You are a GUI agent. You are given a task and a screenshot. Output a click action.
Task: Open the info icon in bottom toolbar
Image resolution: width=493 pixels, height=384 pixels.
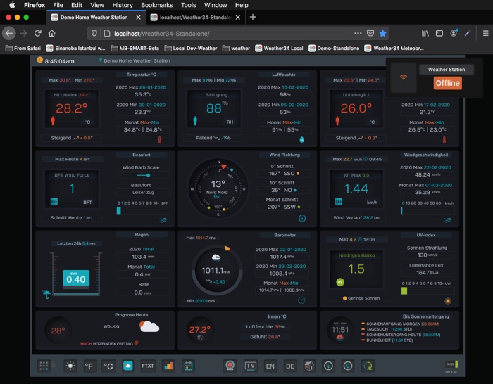pos(329,366)
